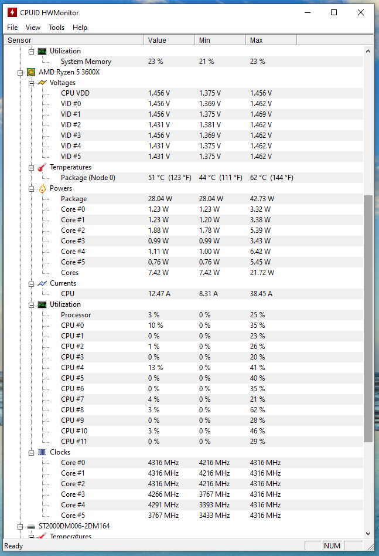The image size is (379, 556).
Task: Close the HWMonitor window
Action: tap(361, 12)
